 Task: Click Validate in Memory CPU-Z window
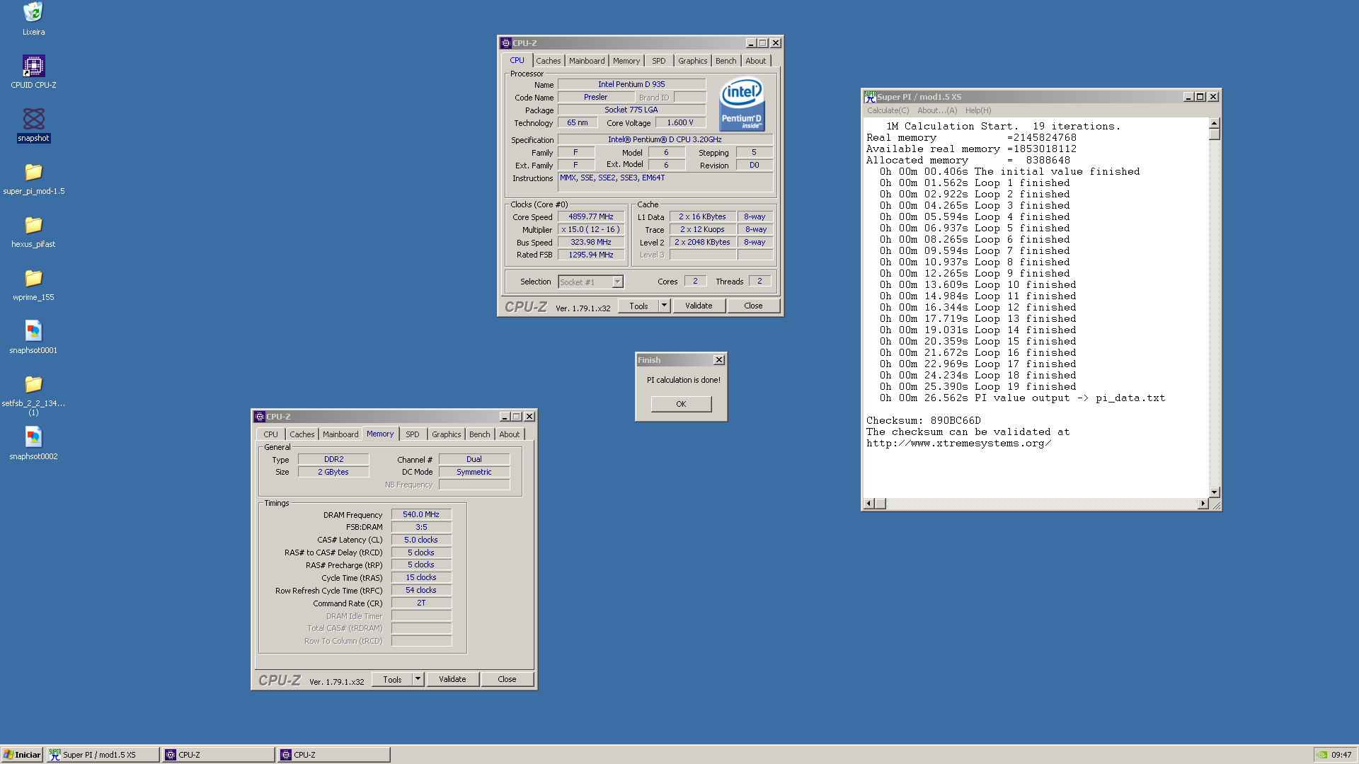(452, 679)
